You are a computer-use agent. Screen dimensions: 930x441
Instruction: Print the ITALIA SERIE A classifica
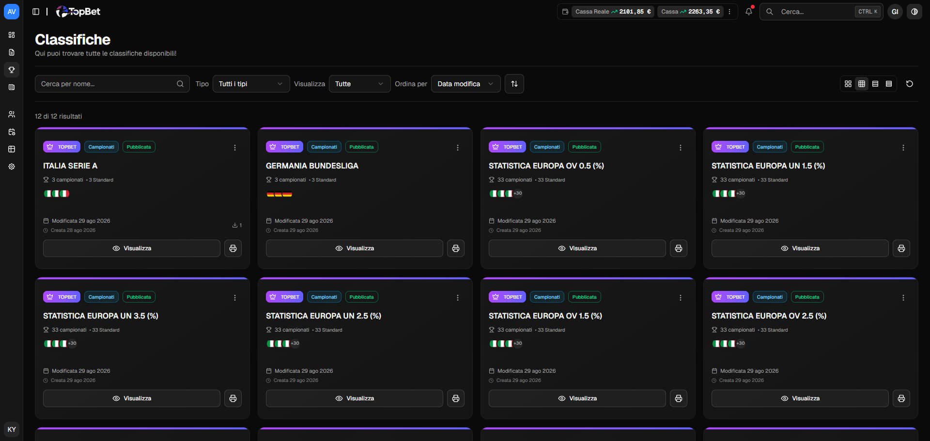[x=233, y=248]
